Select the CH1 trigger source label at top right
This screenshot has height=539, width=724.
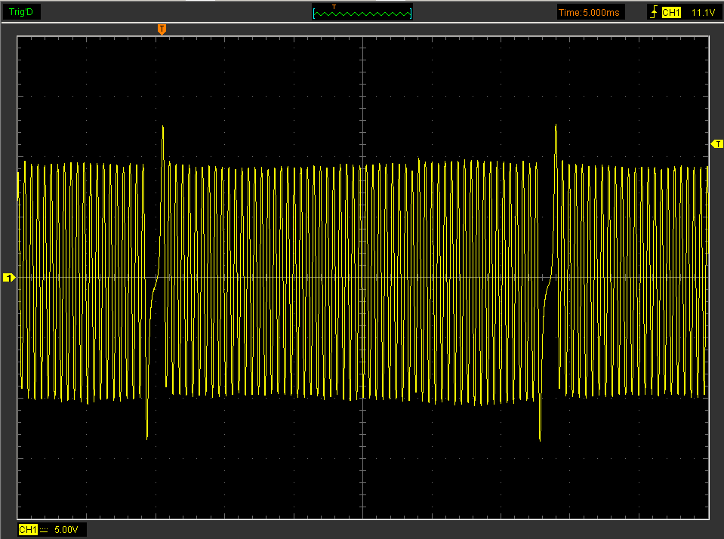point(671,12)
